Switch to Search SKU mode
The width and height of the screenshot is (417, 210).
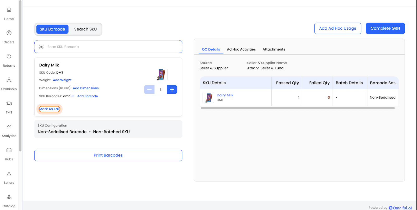tap(85, 29)
